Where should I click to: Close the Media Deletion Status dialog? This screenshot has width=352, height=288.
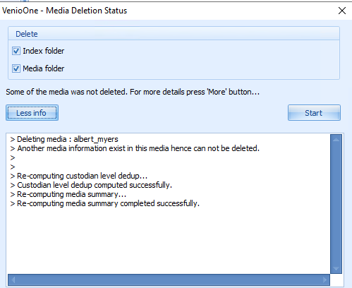pos(342,11)
